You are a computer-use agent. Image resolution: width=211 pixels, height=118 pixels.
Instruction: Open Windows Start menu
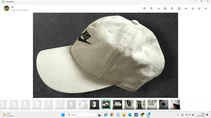click(63, 115)
